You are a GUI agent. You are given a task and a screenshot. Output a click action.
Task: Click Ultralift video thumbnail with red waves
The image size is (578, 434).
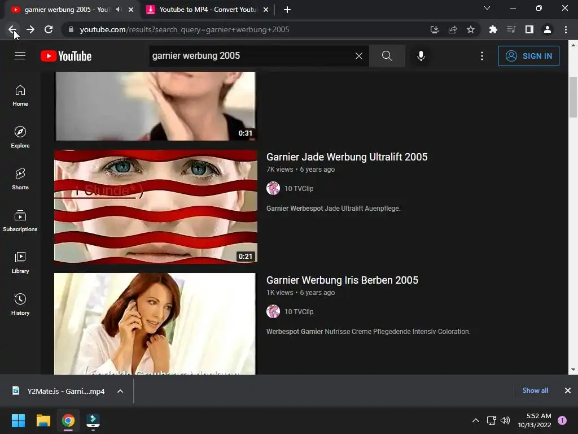click(156, 206)
